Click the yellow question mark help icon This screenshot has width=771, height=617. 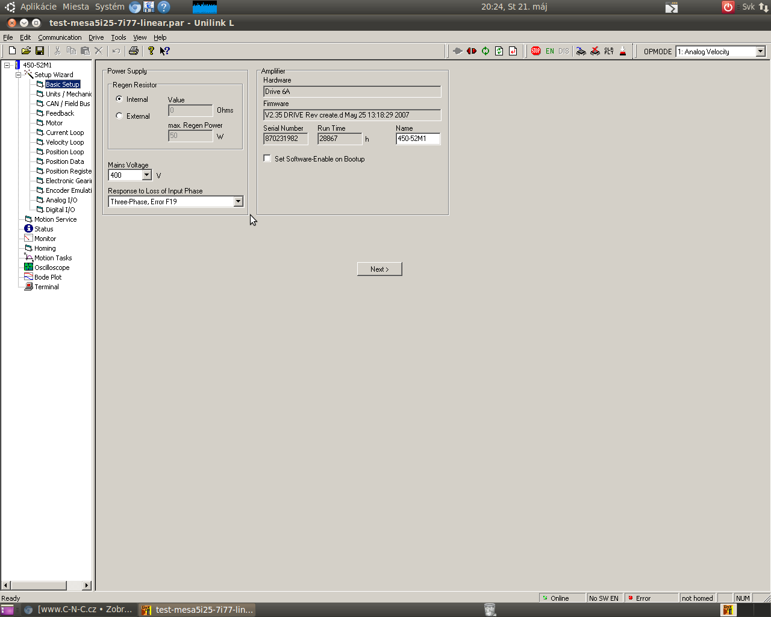[151, 51]
